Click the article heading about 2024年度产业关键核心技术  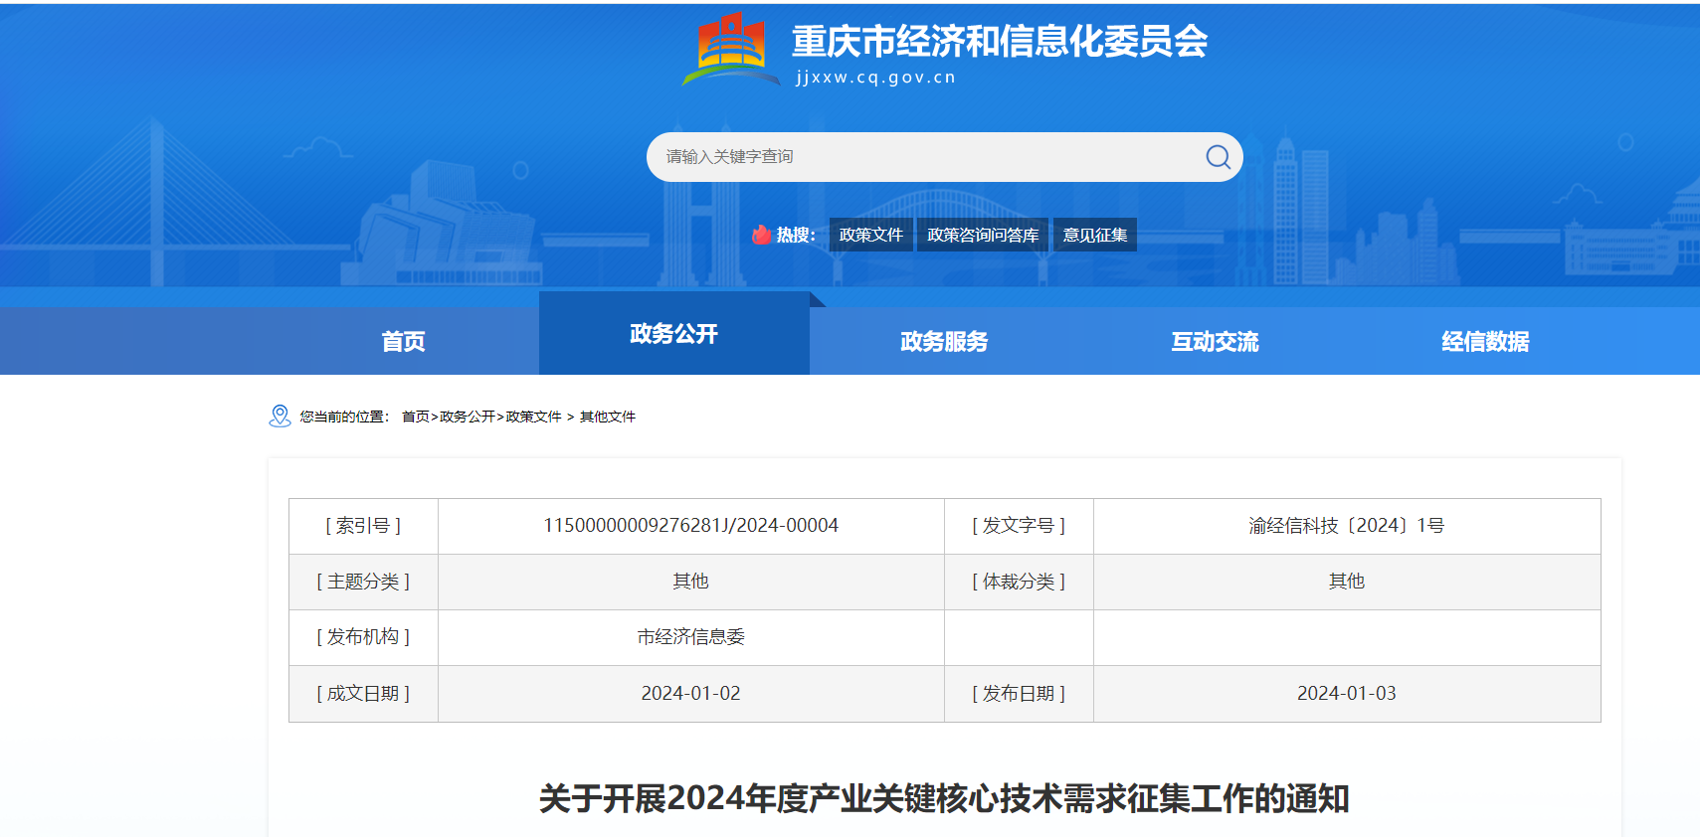pos(944,798)
